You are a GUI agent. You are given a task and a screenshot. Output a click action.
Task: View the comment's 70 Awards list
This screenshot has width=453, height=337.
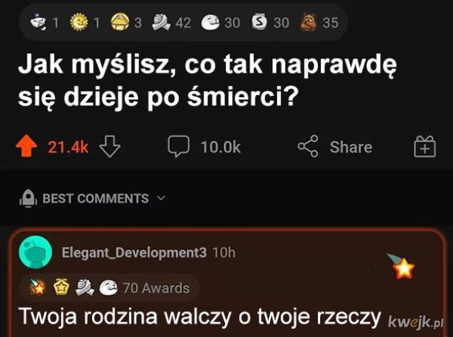tap(156, 288)
